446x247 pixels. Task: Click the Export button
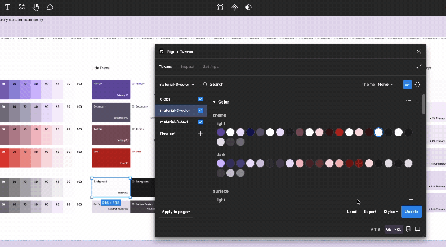pos(370,212)
